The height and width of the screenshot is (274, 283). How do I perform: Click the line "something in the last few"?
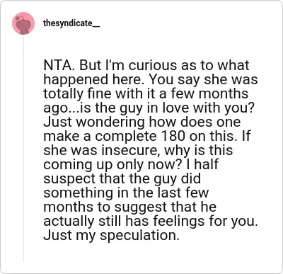pyautogui.click(x=126, y=193)
